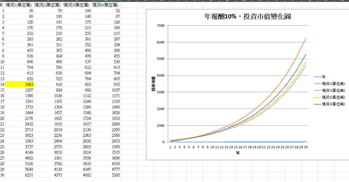Viewport: 349px width, 182px height.
Task: Click the 情況3(單位萬) legend entry
Action: coord(330,97)
